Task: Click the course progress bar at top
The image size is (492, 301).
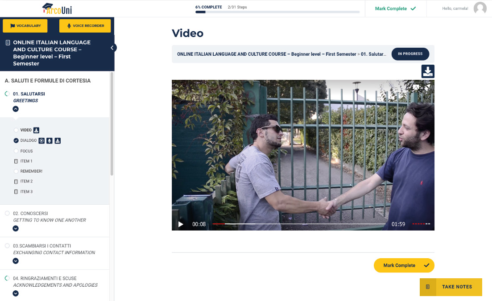Action: tap(277, 12)
